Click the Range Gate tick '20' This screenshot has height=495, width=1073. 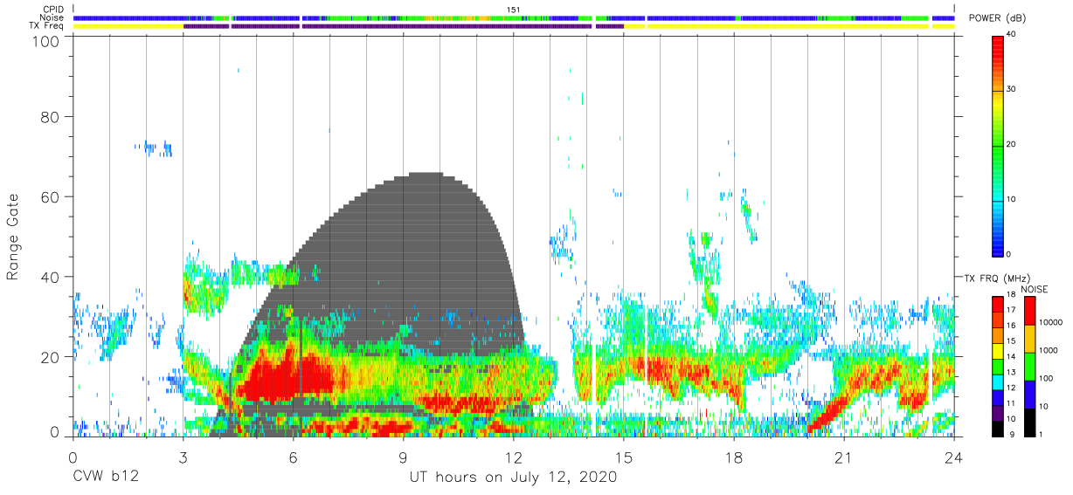coord(51,357)
